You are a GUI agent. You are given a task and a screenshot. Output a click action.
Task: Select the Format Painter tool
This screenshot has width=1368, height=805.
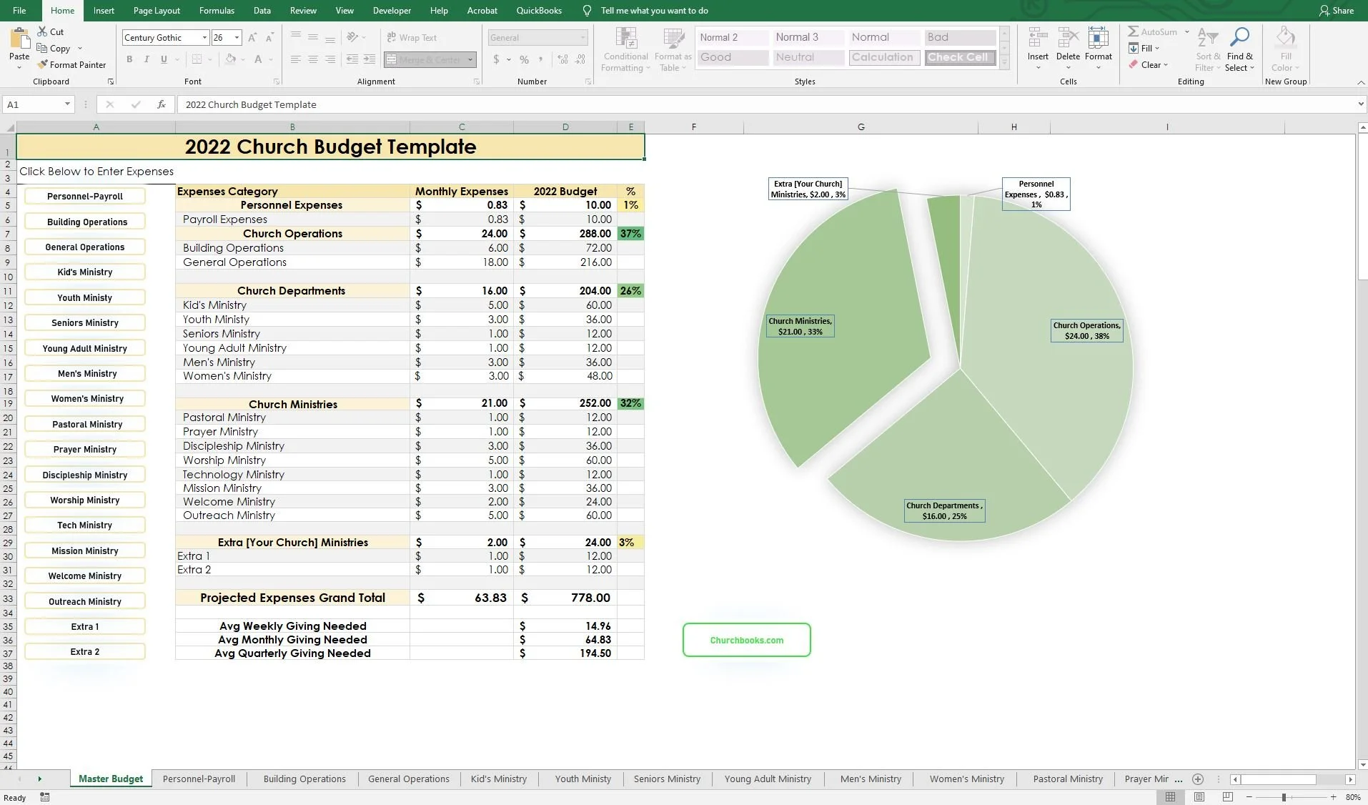tap(71, 64)
